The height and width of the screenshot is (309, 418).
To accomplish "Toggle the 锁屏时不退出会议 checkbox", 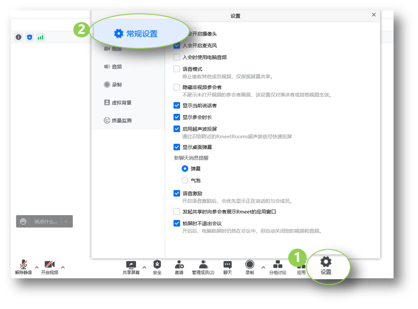I will pos(177,223).
